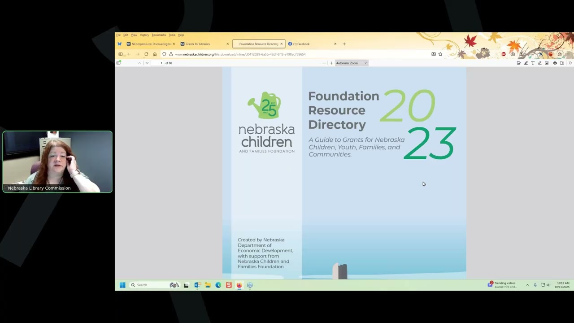The width and height of the screenshot is (574, 323).
Task: Close the Foundation Resource Directory tab
Action: tap(281, 44)
